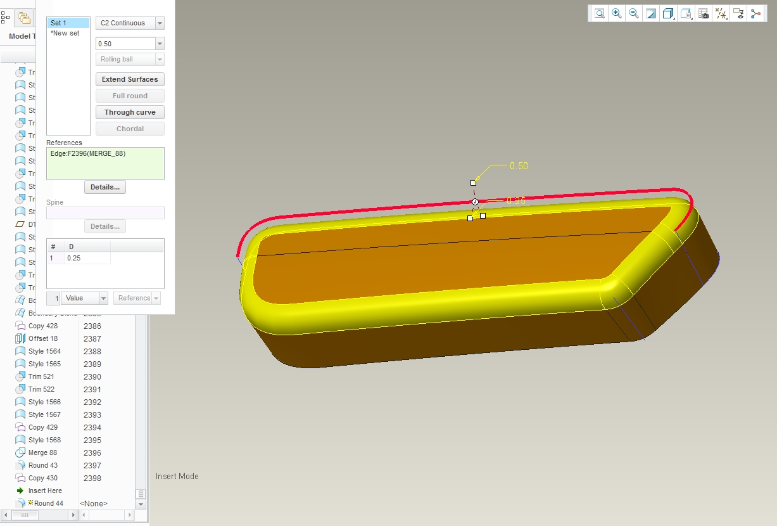The image size is (777, 526).
Task: Click the Zoom In icon
Action: [616, 13]
